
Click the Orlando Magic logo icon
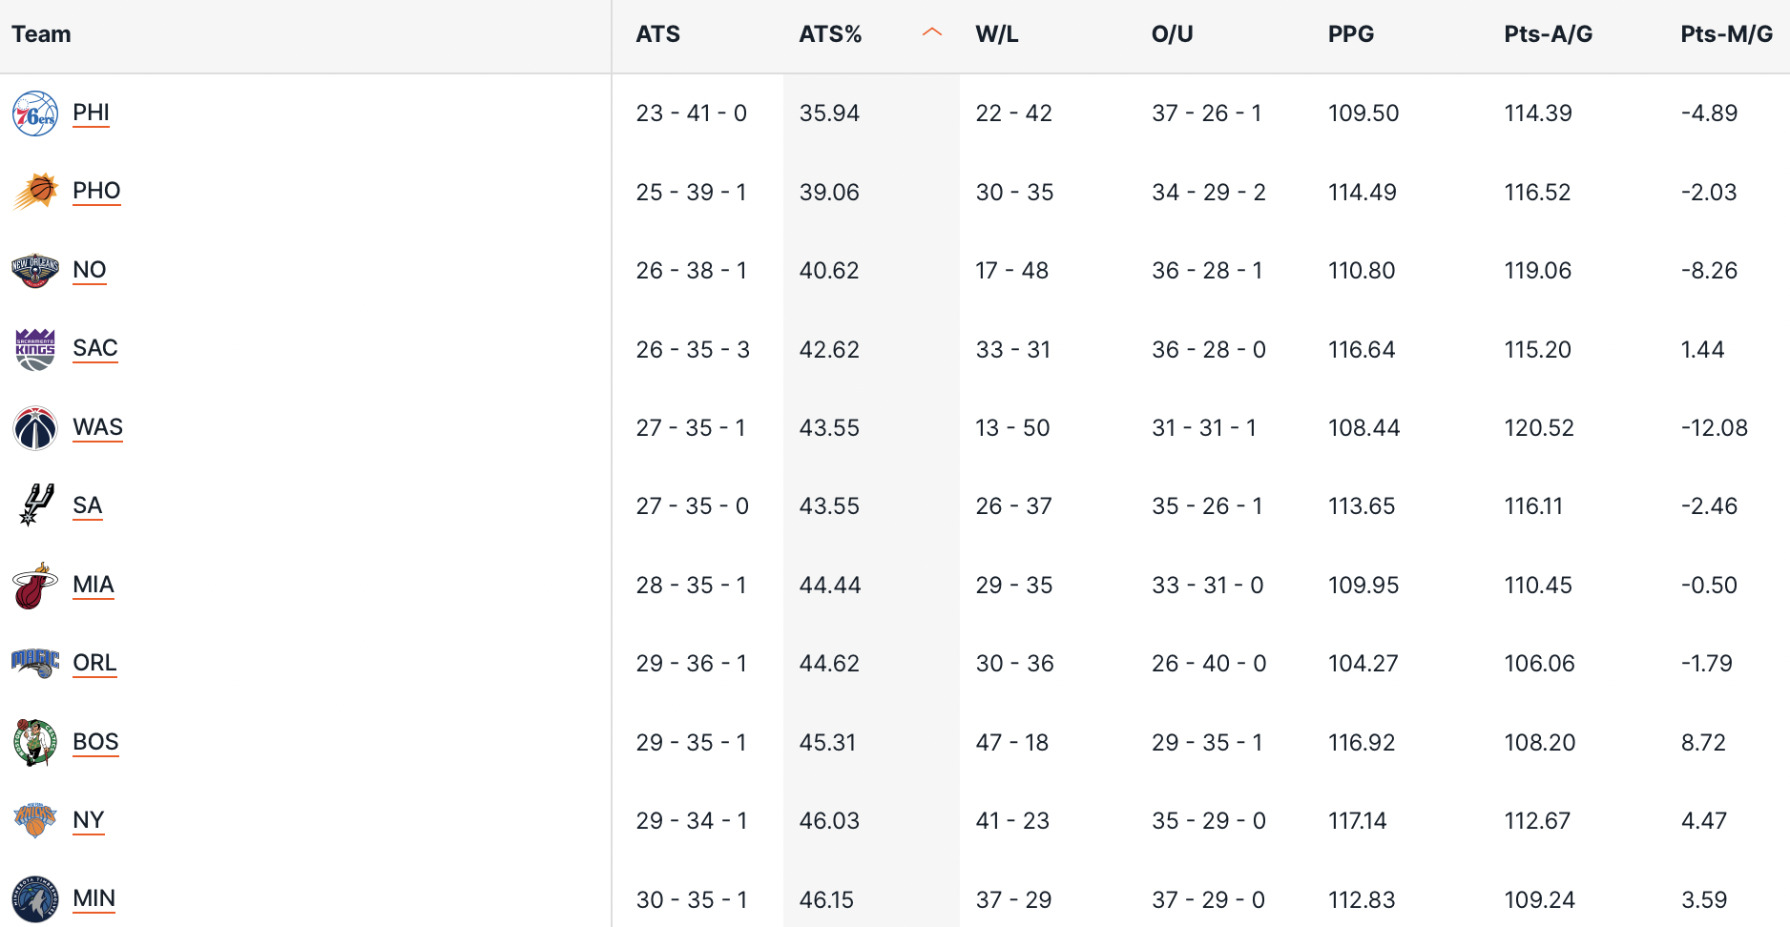35,663
